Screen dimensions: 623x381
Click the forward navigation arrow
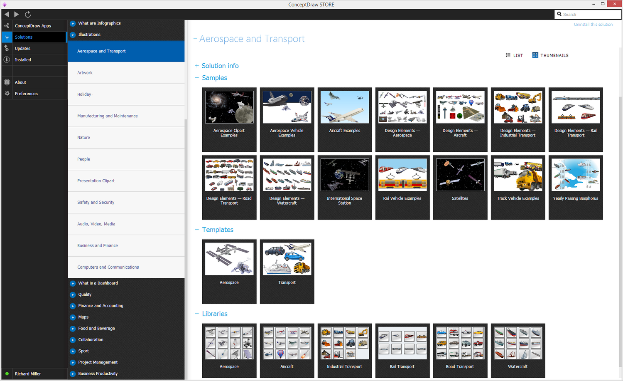17,14
